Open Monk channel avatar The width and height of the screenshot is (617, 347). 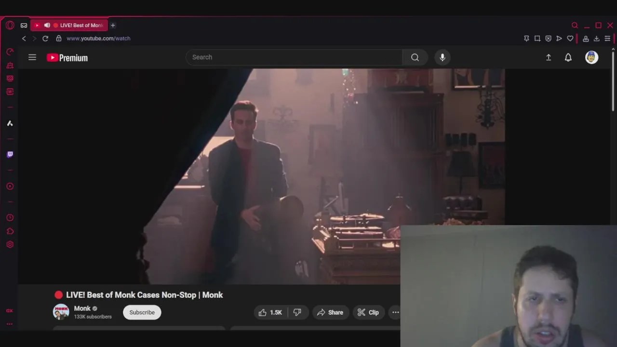pyautogui.click(x=61, y=312)
